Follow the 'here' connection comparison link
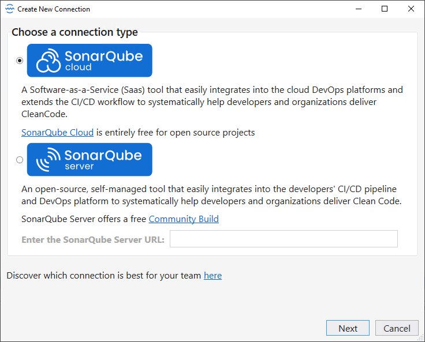The image size is (425, 342). [x=212, y=275]
